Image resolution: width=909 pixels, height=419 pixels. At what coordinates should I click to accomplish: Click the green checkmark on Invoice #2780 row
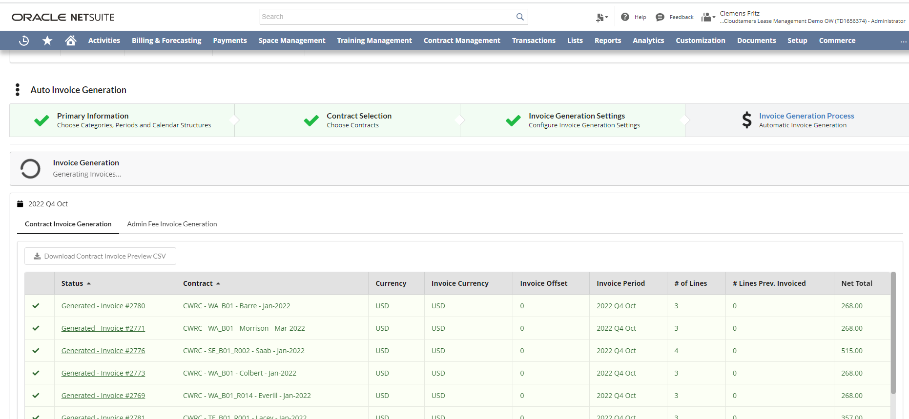click(36, 306)
